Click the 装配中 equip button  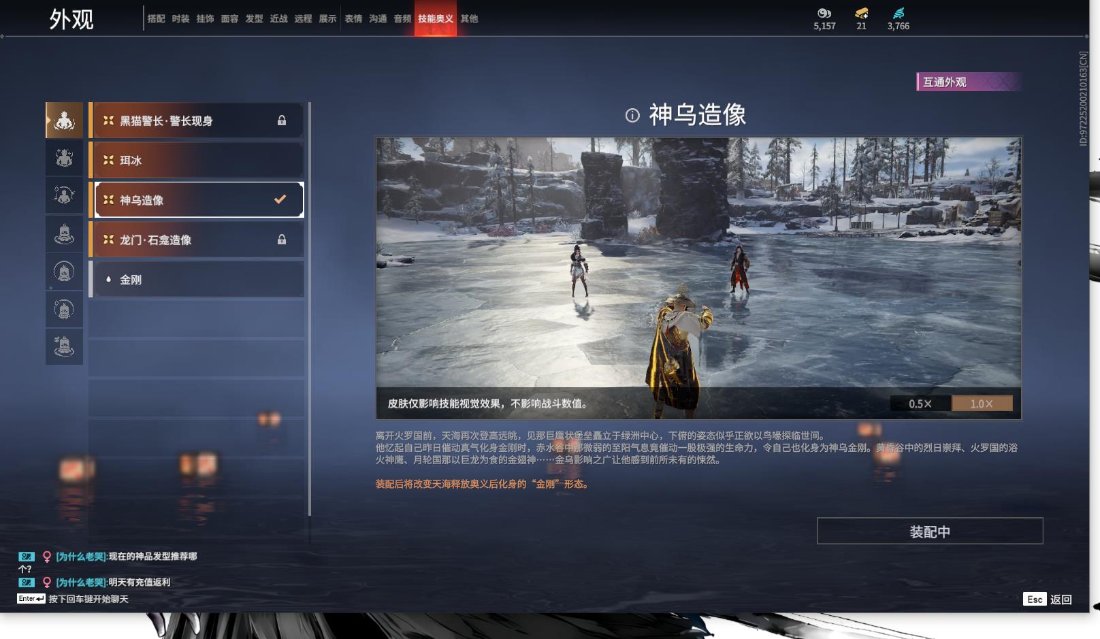point(930,531)
